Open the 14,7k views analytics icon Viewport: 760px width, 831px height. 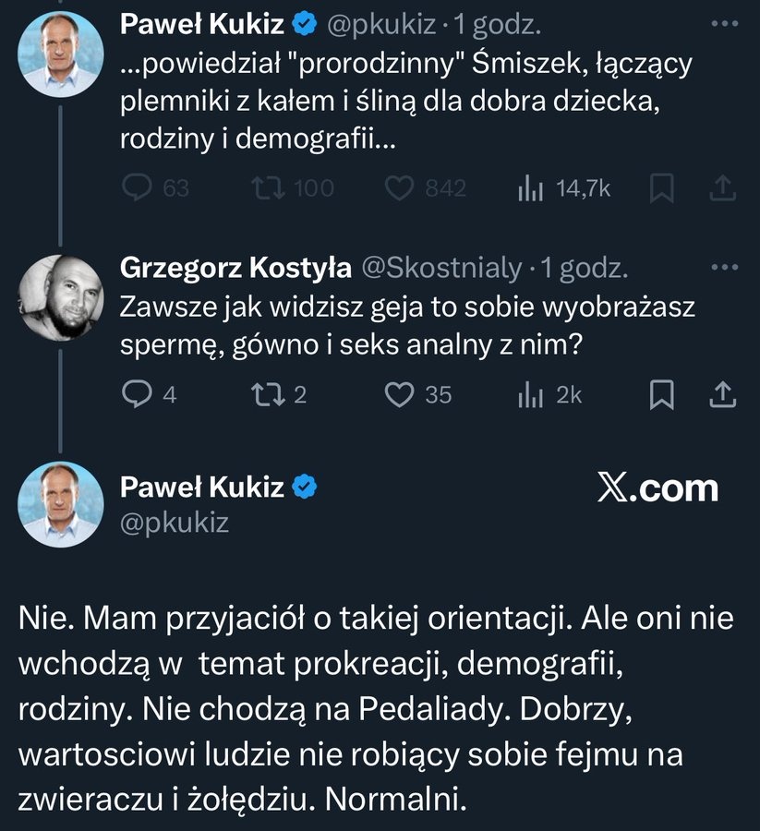(x=530, y=188)
